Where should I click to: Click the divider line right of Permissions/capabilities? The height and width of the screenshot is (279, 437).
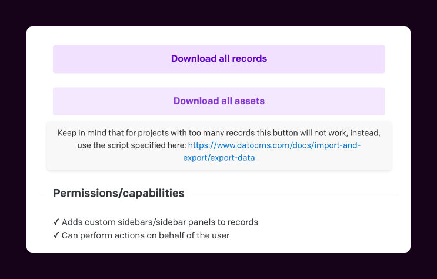295,194
